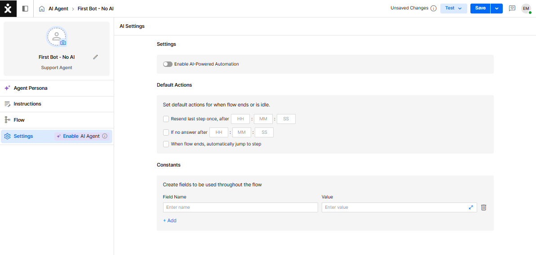This screenshot has width=536, height=255.
Task: Click the AI Agent breadcrumb link
Action: click(x=58, y=9)
